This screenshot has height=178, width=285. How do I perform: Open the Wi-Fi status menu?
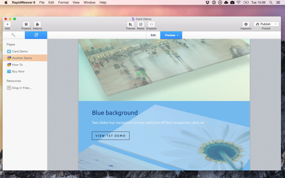(238, 2)
